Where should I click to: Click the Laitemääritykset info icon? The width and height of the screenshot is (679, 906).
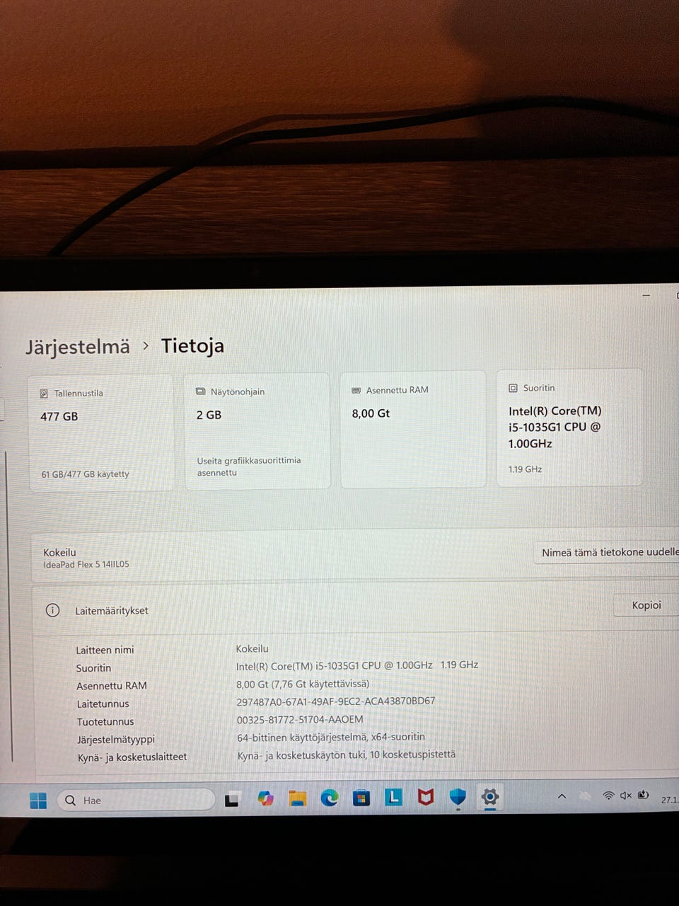pos(52,610)
